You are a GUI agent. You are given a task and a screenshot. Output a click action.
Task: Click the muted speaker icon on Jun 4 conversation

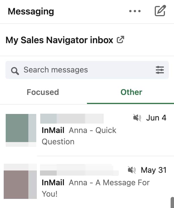137,118
